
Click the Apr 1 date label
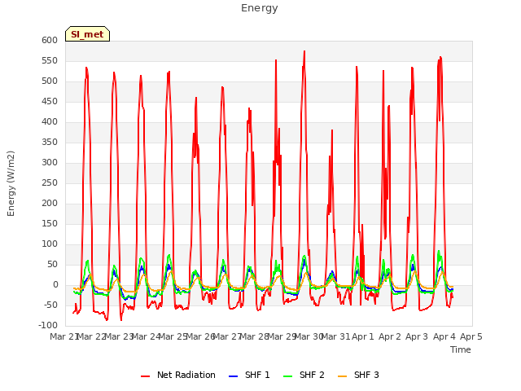[x=363, y=336]
